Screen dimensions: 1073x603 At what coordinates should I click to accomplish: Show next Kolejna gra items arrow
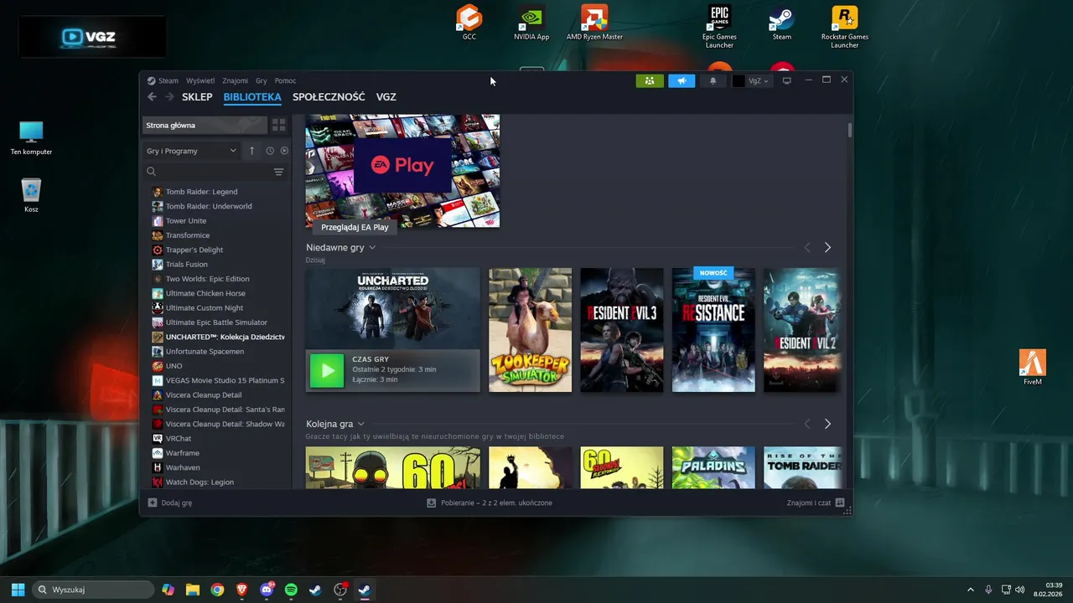(827, 425)
